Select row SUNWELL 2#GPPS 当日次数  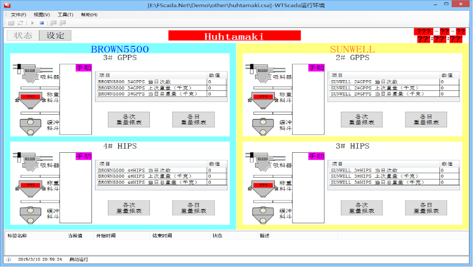click(x=395, y=82)
